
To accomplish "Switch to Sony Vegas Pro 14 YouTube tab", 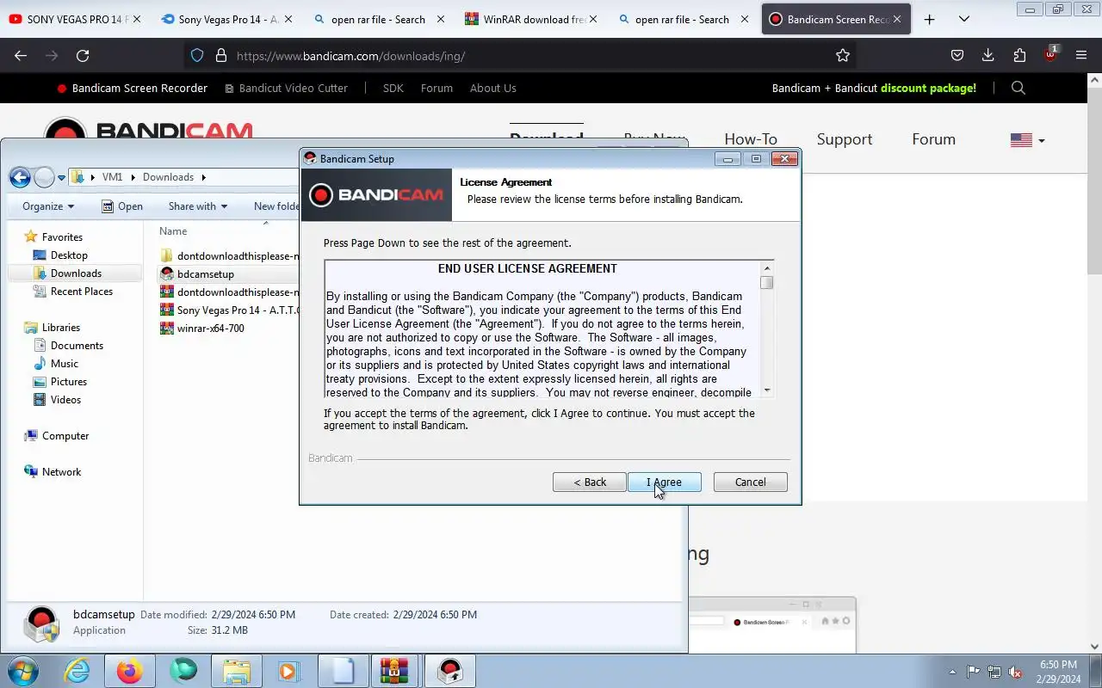I will point(76,19).
